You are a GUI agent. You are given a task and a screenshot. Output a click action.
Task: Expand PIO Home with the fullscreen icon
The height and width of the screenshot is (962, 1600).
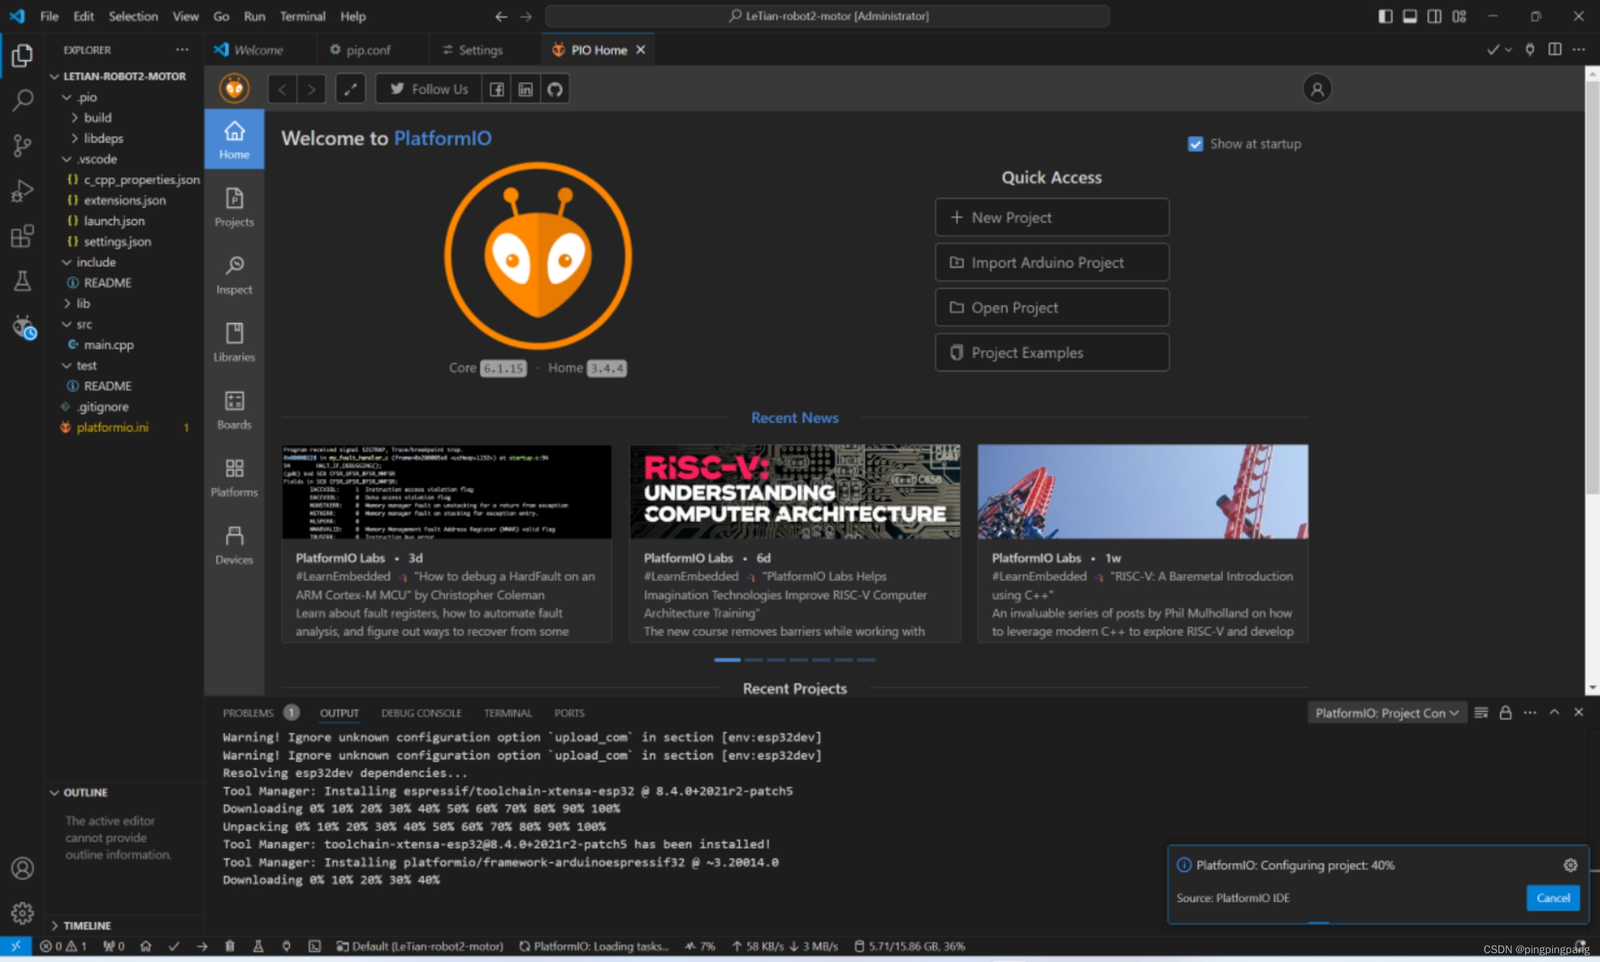(x=351, y=89)
